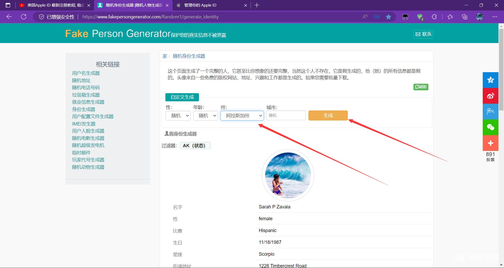Click the green 刷新 refresh button

click(421, 87)
